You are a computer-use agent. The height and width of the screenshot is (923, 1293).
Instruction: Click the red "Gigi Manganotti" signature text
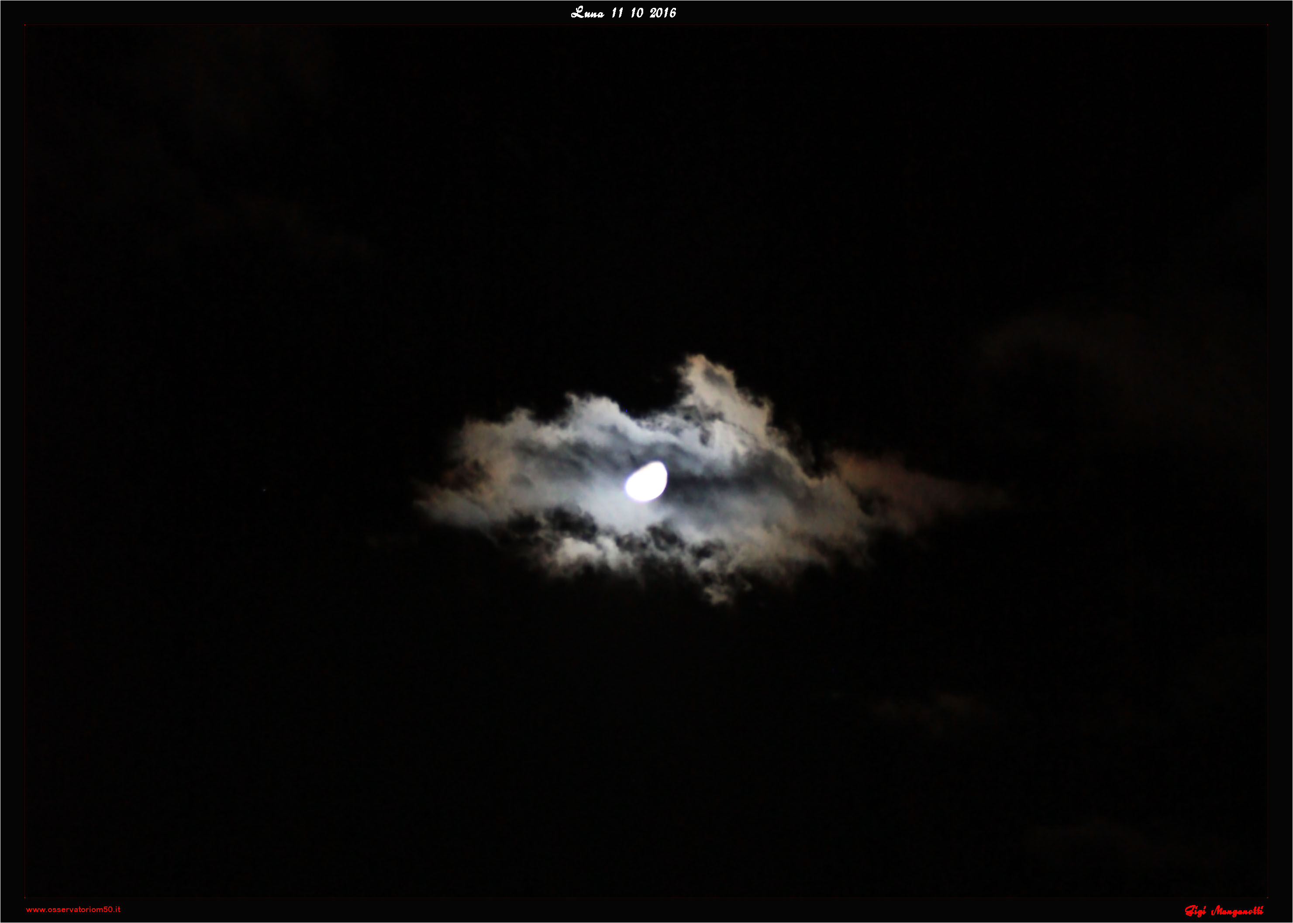pyautogui.click(x=1224, y=911)
